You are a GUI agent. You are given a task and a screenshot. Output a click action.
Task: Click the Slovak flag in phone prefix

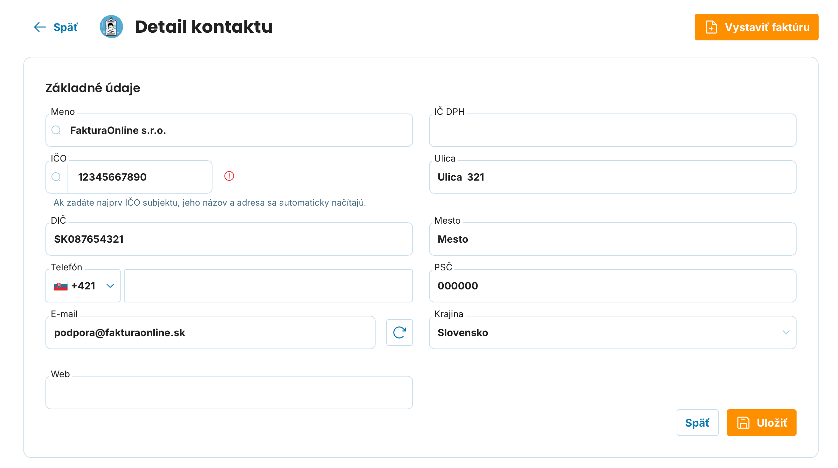click(61, 286)
